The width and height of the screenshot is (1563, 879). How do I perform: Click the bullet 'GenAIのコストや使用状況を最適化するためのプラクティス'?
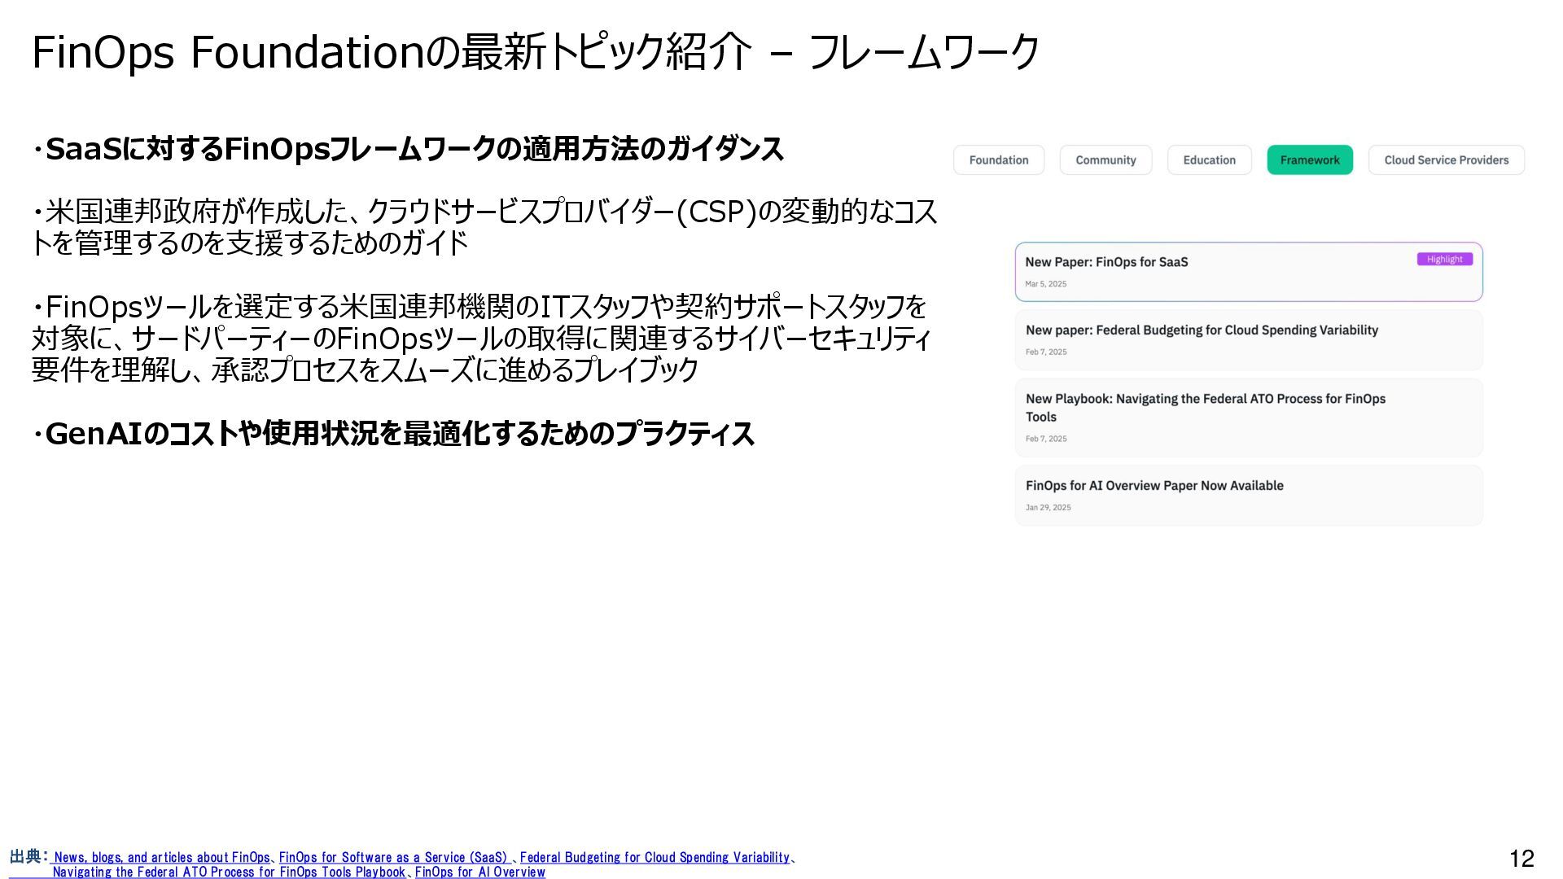(x=393, y=434)
